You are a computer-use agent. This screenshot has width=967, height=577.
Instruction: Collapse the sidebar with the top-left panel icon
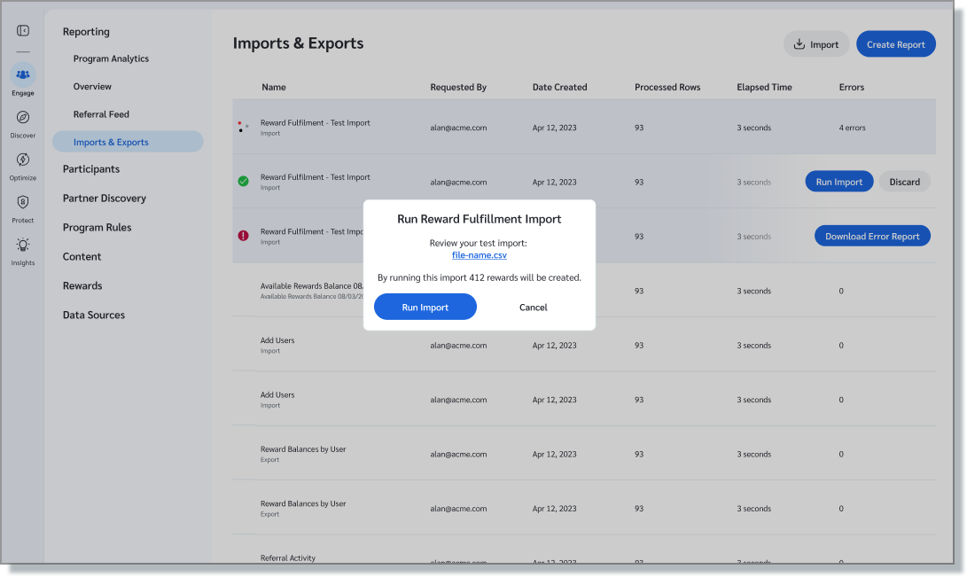click(x=23, y=31)
